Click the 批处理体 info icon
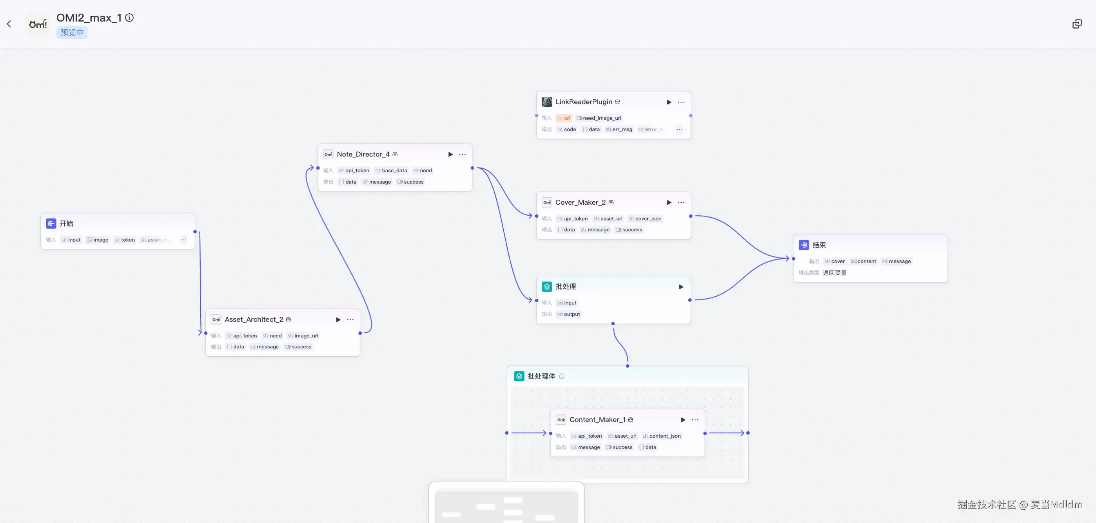This screenshot has height=523, width=1096. (x=562, y=377)
